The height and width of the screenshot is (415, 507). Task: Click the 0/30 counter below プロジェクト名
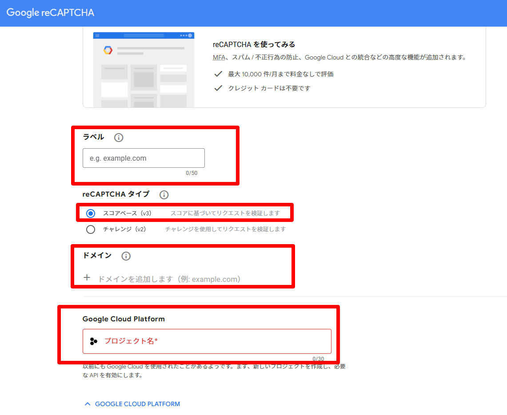point(318,359)
